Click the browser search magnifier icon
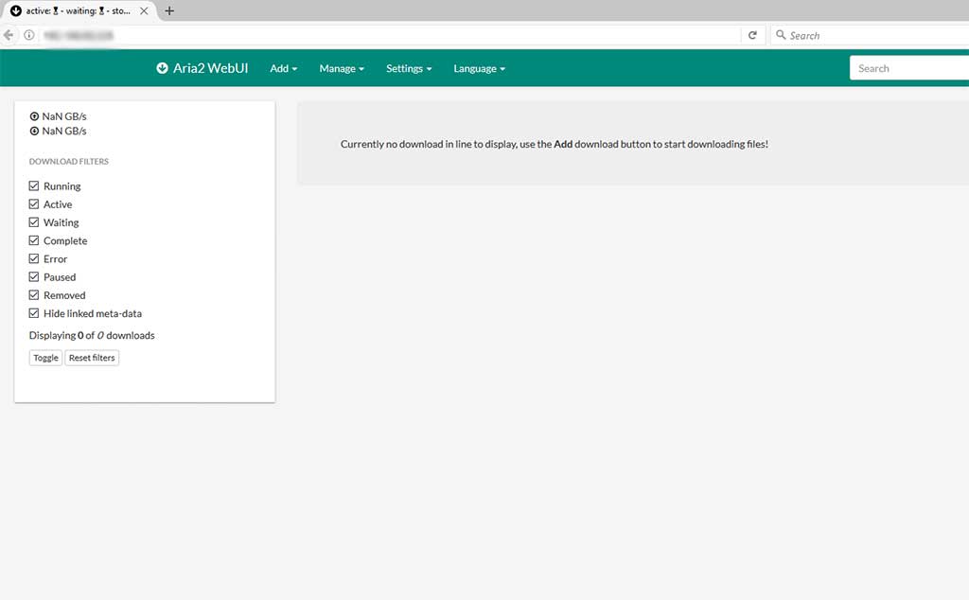This screenshot has width=969, height=600. [x=781, y=35]
